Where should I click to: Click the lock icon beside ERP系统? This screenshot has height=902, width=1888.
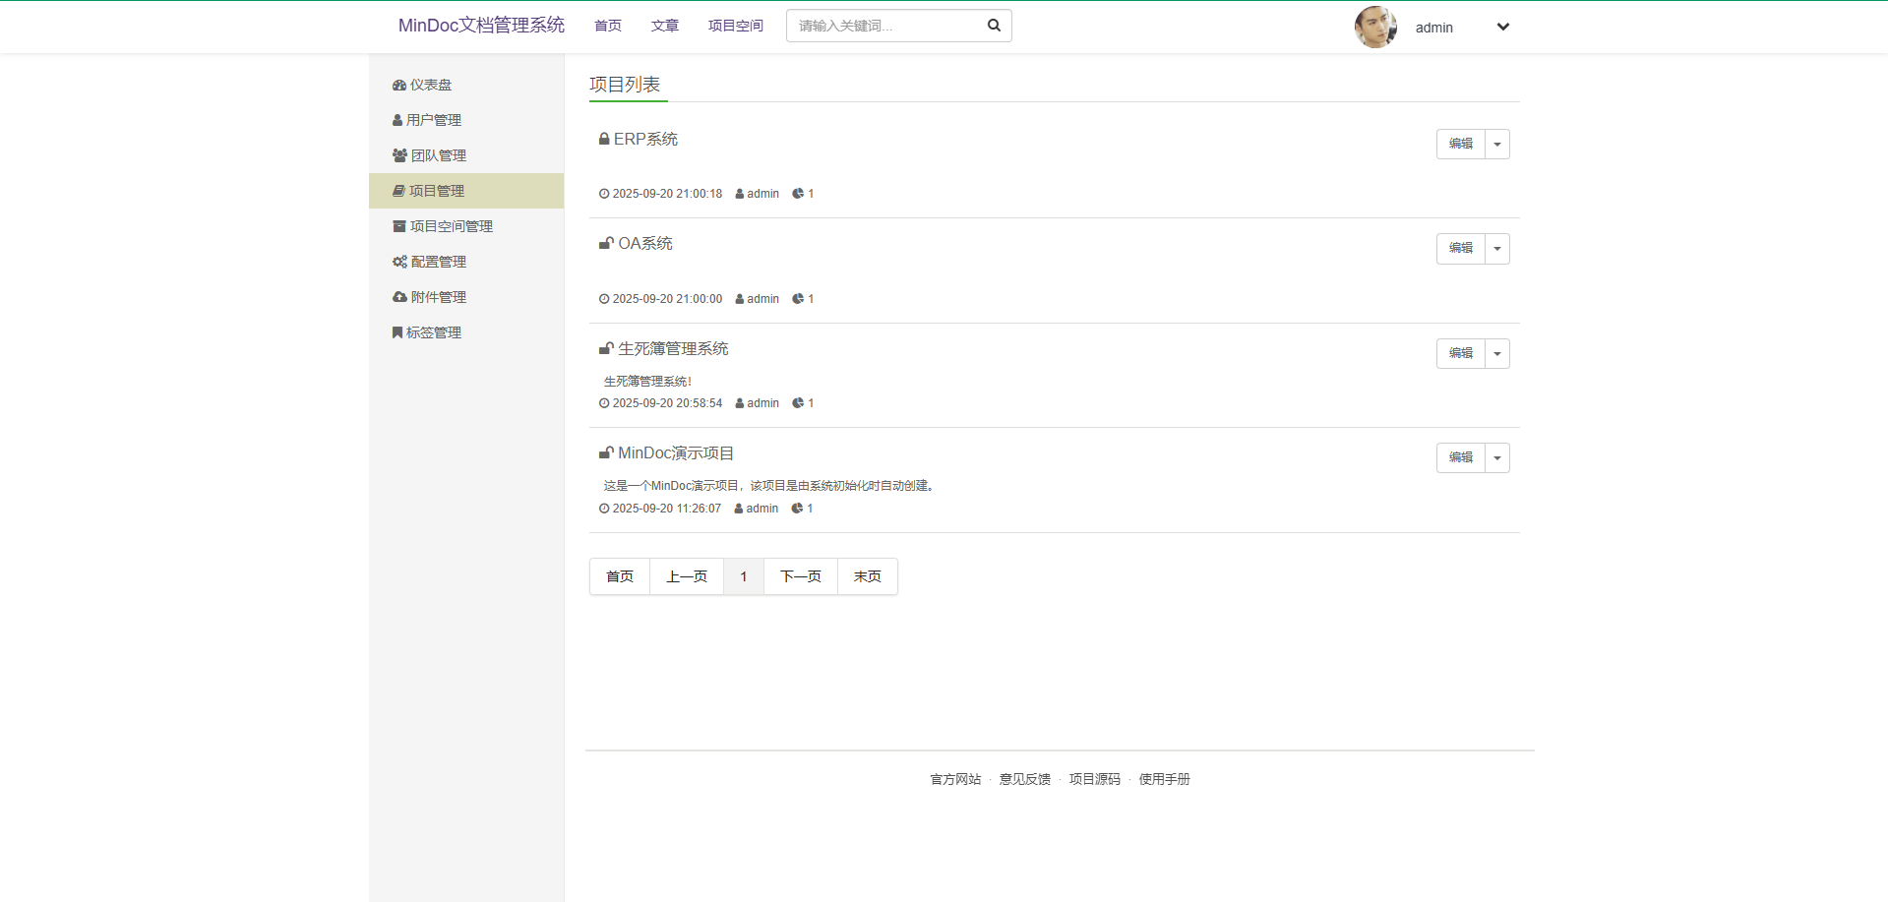tap(604, 139)
